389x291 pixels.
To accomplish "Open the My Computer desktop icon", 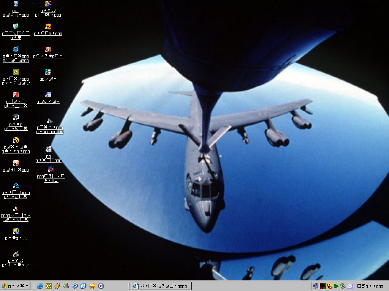I will click(x=16, y=4).
